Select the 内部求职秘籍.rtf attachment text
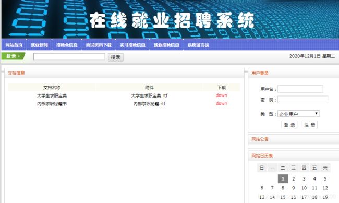The height and width of the screenshot is (203, 339). click(x=149, y=104)
